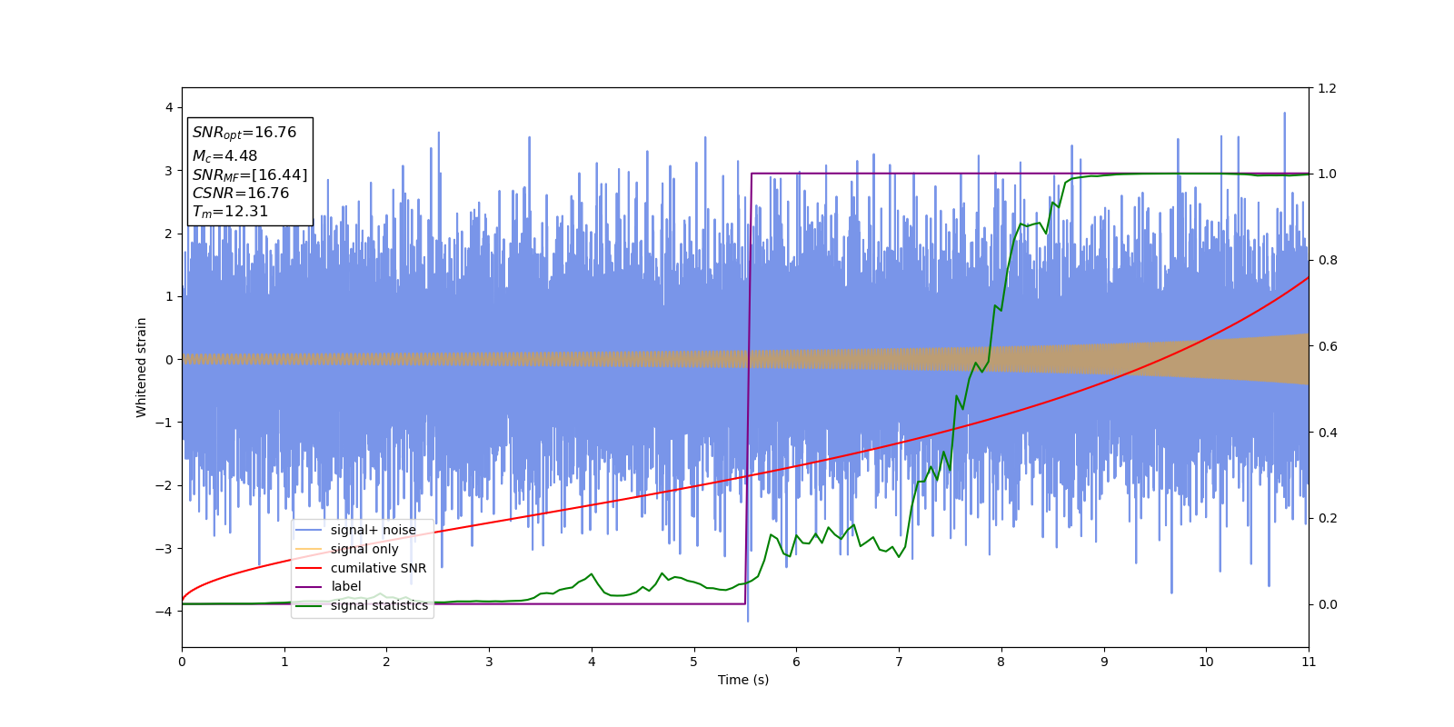Screen dimensions: 1454x727
Task: Click right y-axis tick label 1.2
Action: point(1327,88)
